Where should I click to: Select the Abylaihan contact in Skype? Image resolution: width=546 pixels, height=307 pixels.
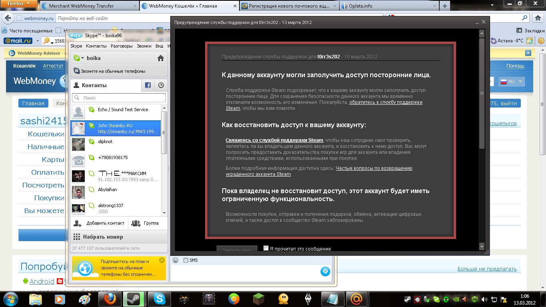[x=116, y=192]
